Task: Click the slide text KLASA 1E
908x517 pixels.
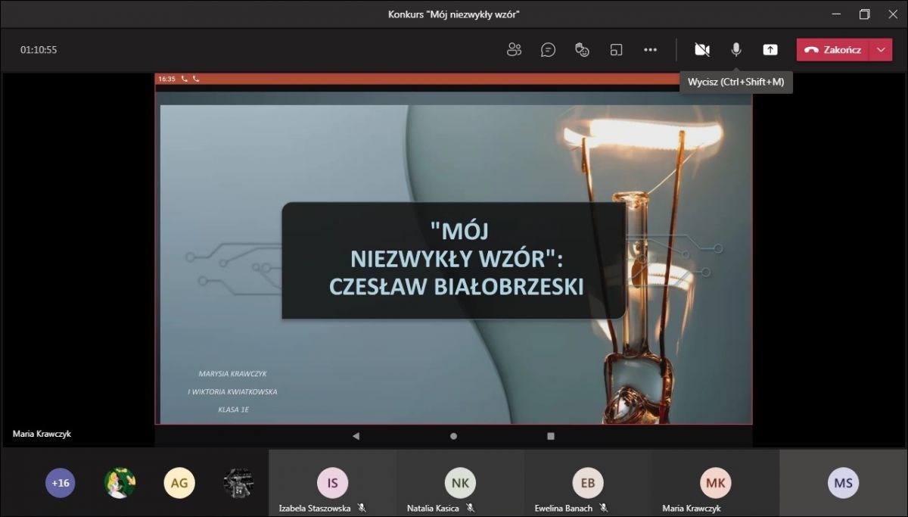Action: [233, 410]
